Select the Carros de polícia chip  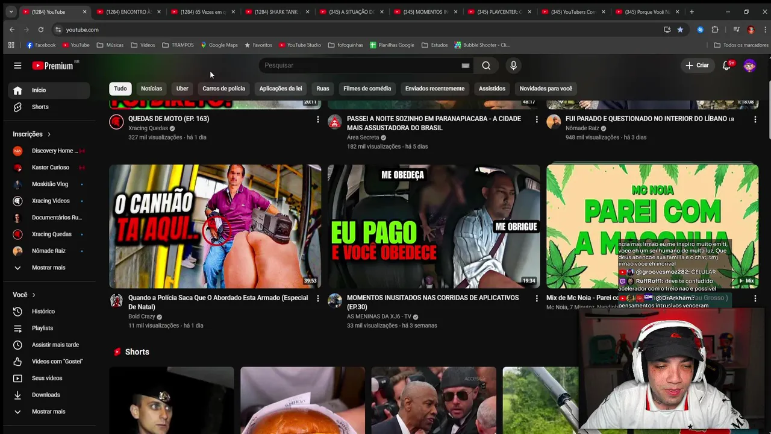click(223, 89)
